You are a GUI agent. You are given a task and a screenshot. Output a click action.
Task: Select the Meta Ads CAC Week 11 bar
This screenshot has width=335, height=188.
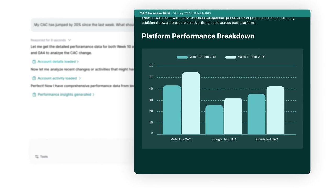(x=191, y=103)
